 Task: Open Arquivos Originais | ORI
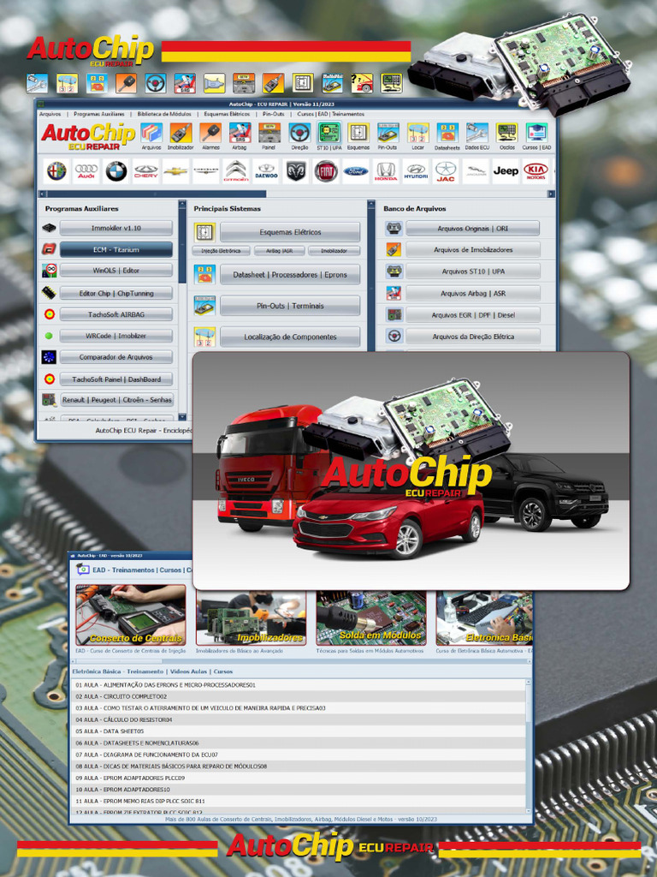[x=472, y=228]
